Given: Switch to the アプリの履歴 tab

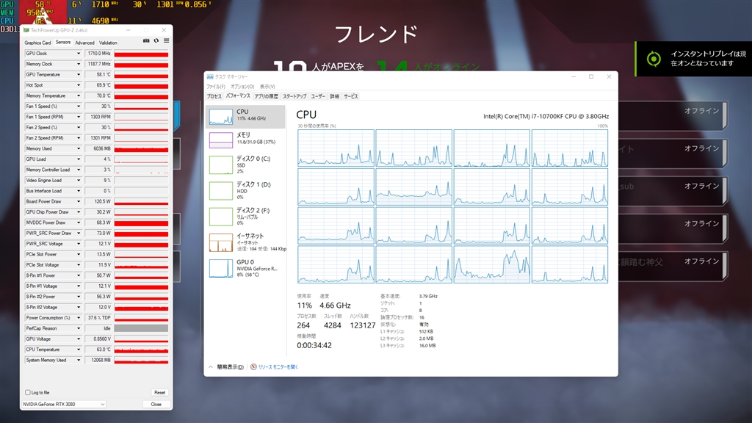Looking at the screenshot, I should (x=266, y=96).
